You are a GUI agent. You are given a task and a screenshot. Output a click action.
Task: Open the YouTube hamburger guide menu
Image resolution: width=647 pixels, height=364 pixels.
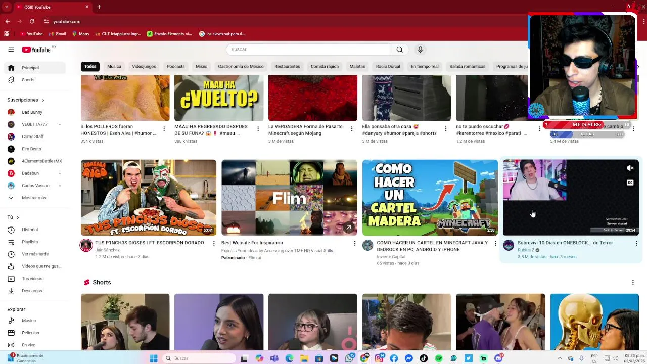pyautogui.click(x=11, y=50)
